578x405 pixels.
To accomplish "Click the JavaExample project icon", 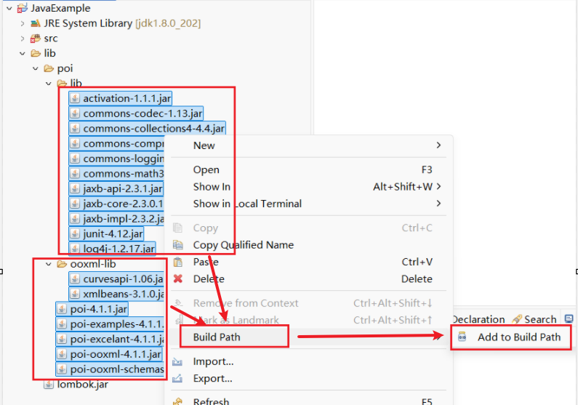I will pyautogui.click(x=23, y=8).
